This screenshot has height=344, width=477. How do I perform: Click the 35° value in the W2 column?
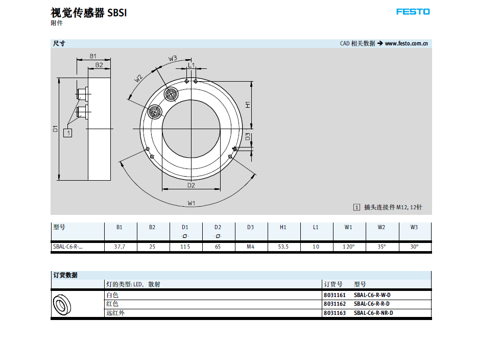coord(381,247)
